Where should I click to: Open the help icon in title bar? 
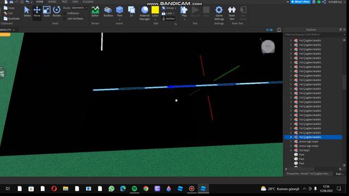click(x=314, y=2)
